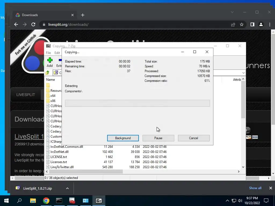Expand options for LiveSplit_1.8.21.zip download

(x=67, y=189)
